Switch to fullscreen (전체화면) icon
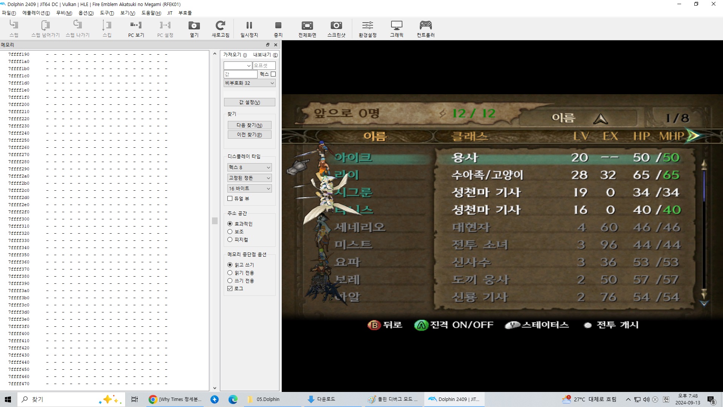Viewport: 723px width, 407px height. [307, 29]
